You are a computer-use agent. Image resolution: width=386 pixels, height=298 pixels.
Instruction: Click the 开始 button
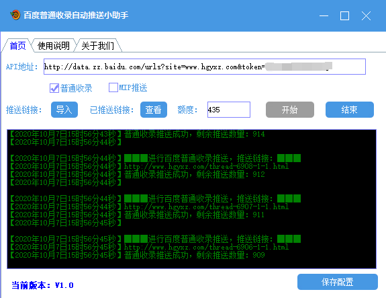(290, 110)
